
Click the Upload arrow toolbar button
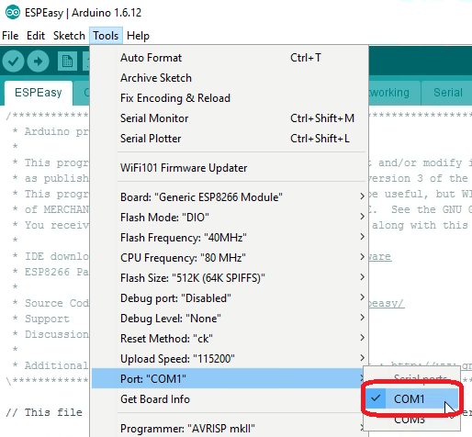(x=38, y=62)
